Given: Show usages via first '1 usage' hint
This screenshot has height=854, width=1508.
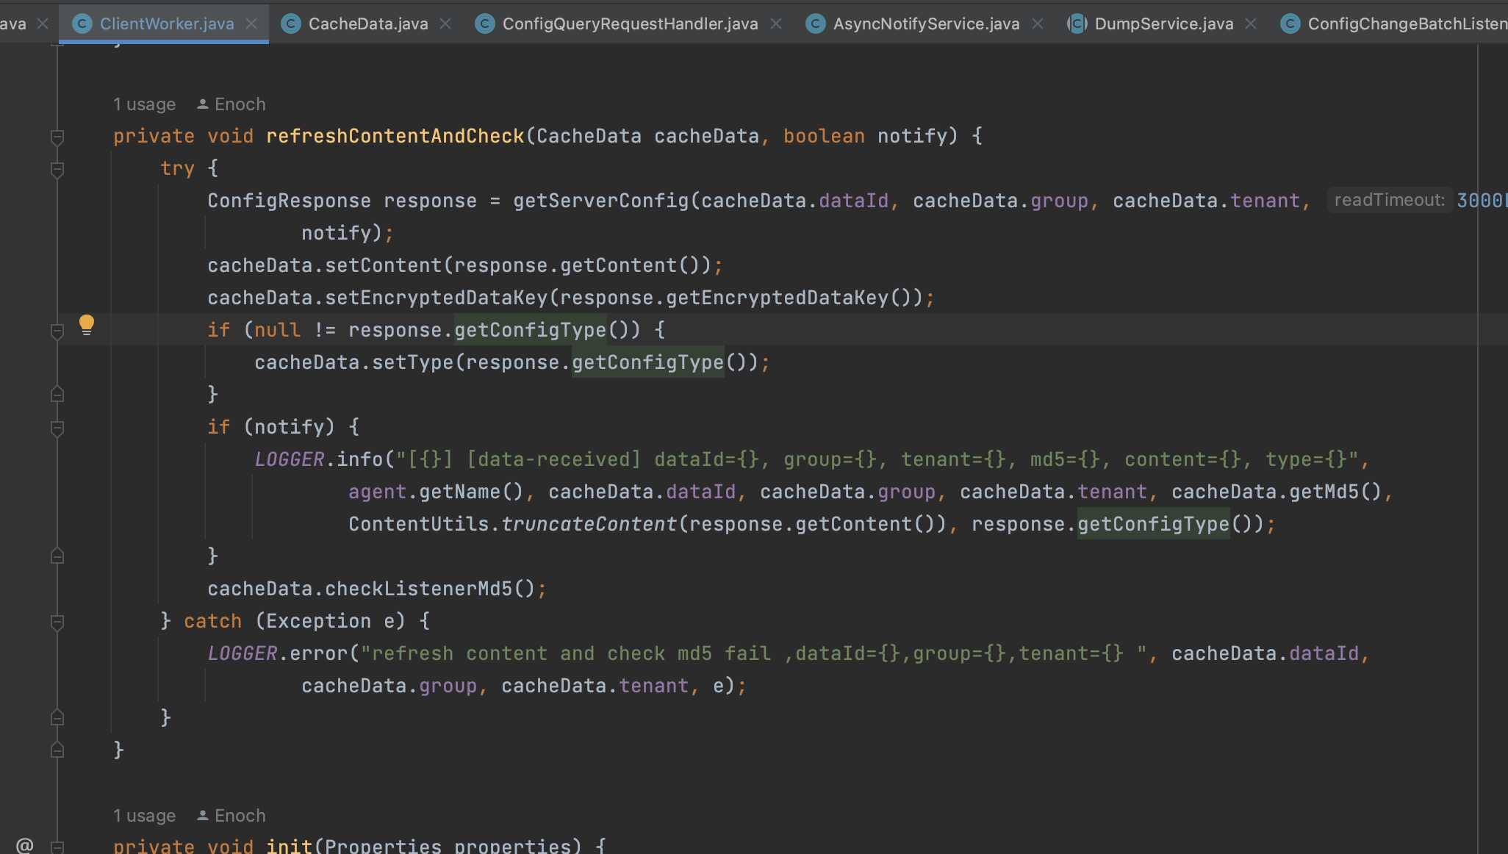Looking at the screenshot, I should tap(144, 104).
